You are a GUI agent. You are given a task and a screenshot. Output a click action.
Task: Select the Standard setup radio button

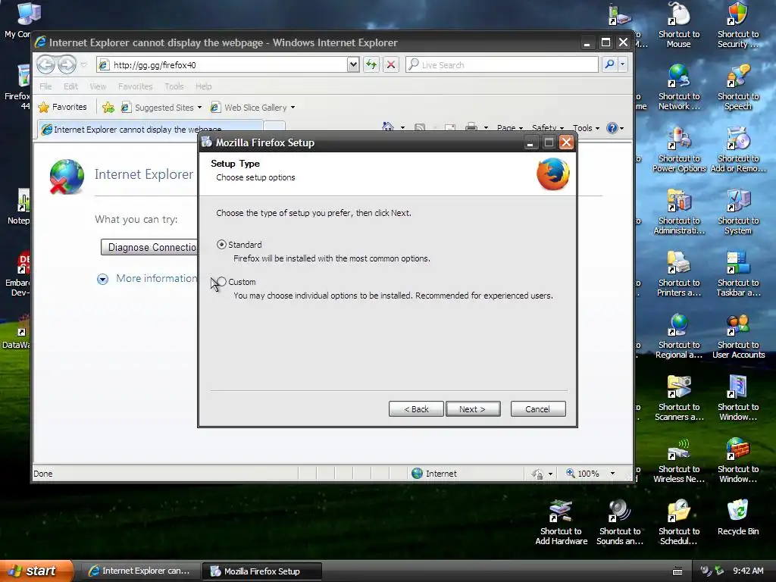tap(221, 245)
